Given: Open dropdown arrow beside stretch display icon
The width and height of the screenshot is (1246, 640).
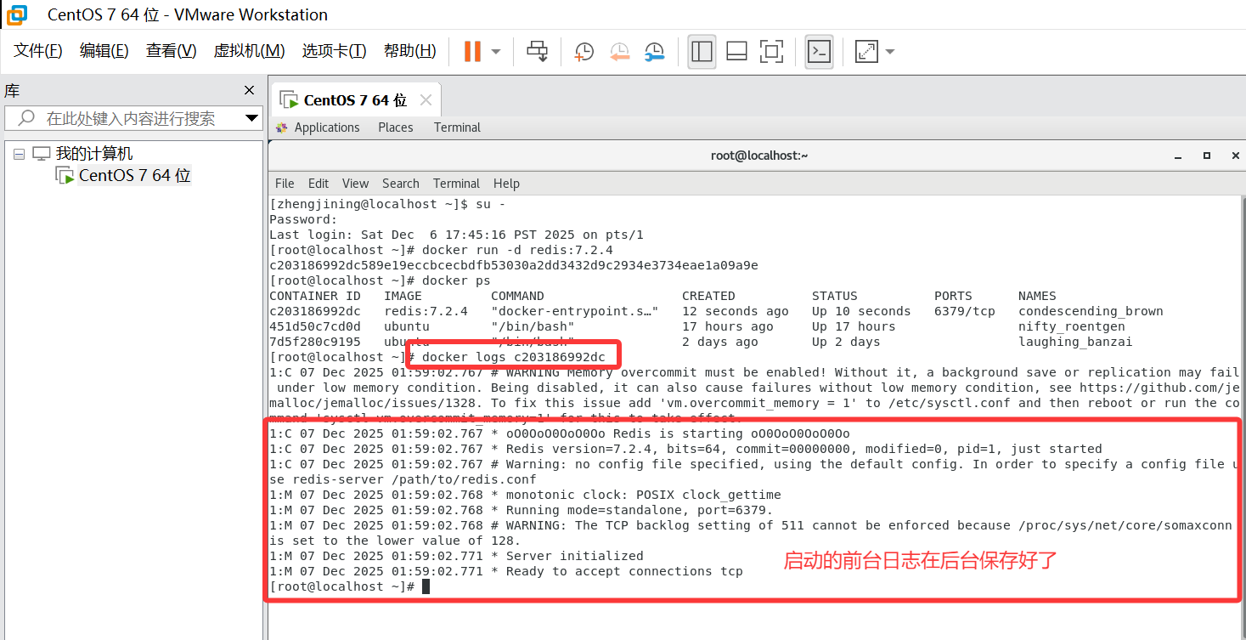Looking at the screenshot, I should [890, 52].
